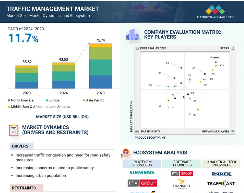
Task: Click the blue North America segment of the 2023 bar
Action: (x=27, y=85)
